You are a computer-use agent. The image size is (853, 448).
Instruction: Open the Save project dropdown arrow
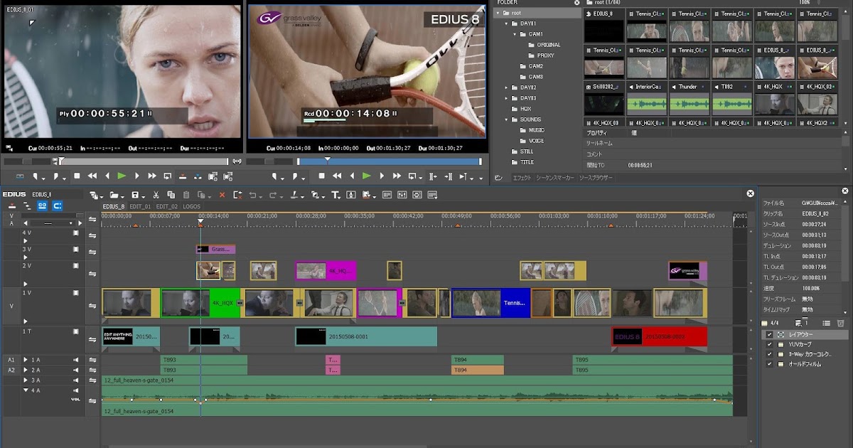[x=143, y=196]
